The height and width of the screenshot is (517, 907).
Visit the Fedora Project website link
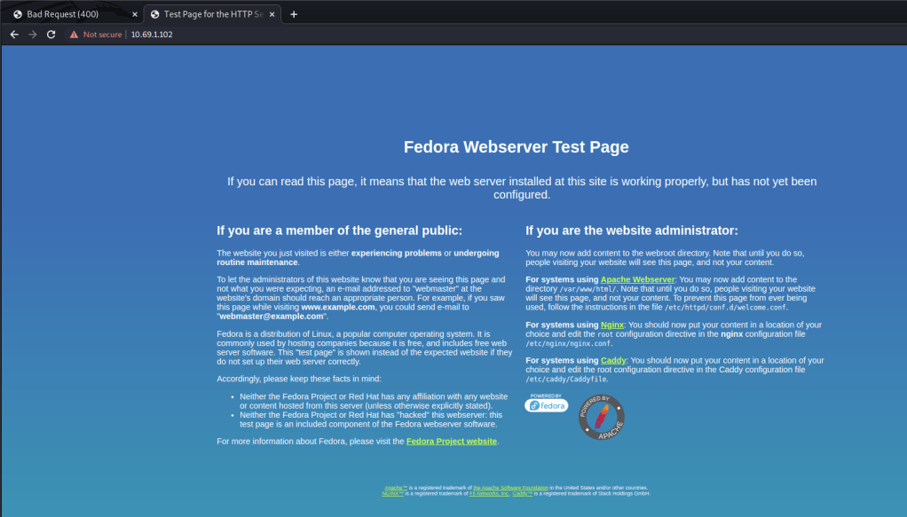(x=451, y=441)
